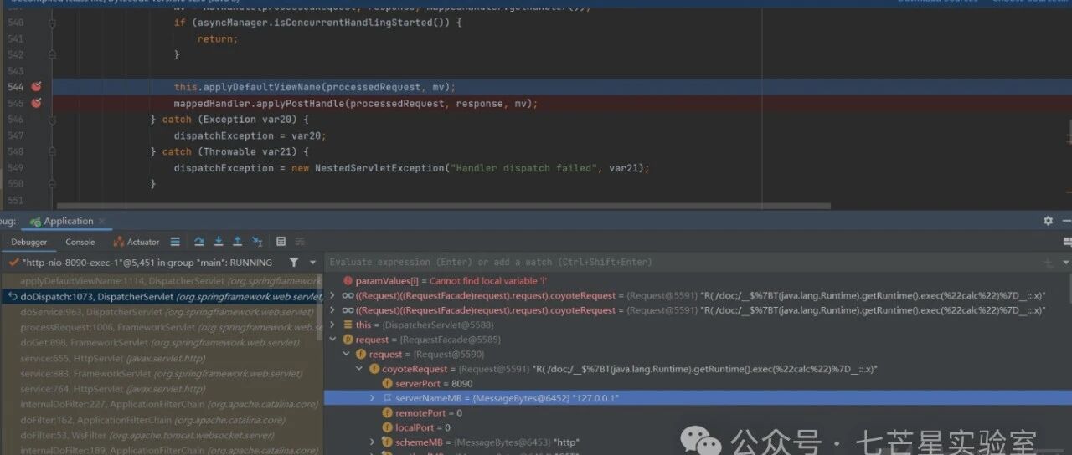Click the add watch plus icon

1048,263
